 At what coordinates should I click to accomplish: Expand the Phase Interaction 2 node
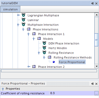28,67
